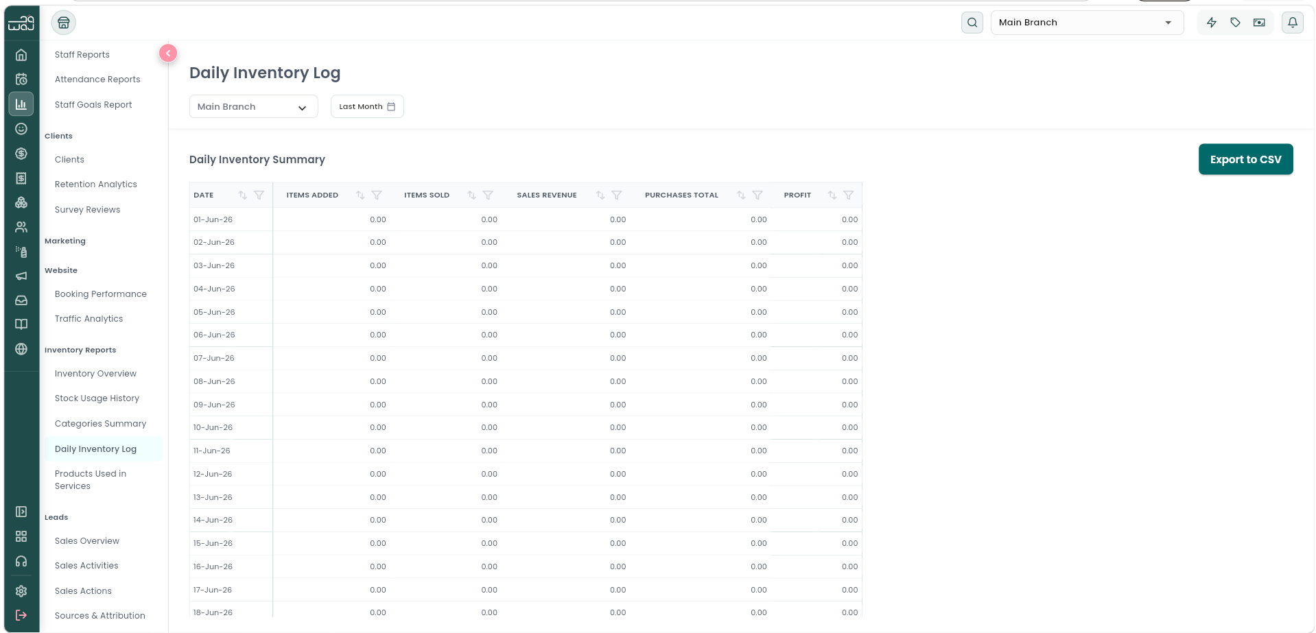The width and height of the screenshot is (1316, 633).
Task: Sort the PURCHASES TOTAL column
Action: 741,195
